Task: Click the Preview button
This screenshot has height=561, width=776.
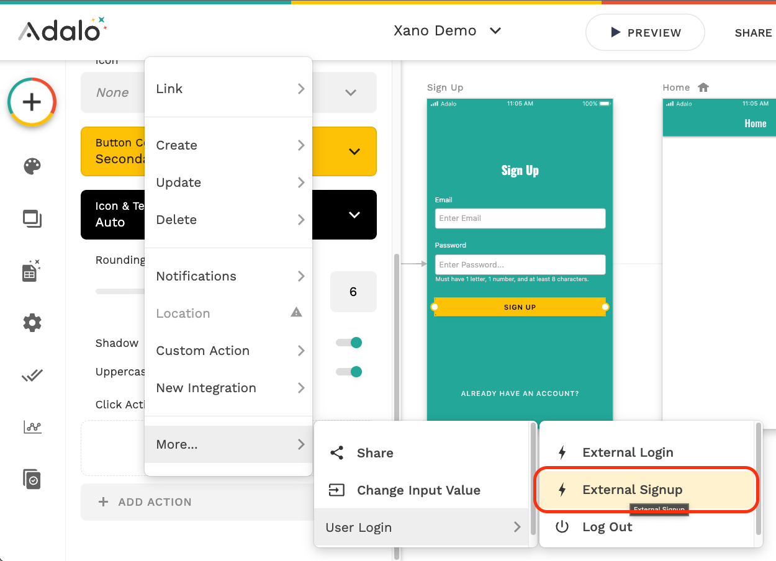Action: coord(645,32)
